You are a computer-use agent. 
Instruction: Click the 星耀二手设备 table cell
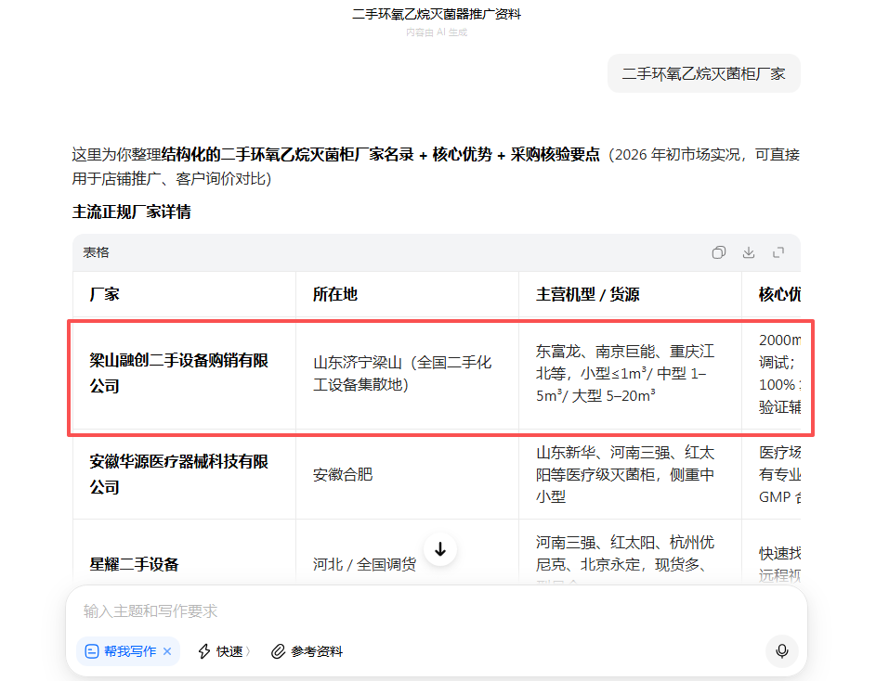tap(135, 564)
